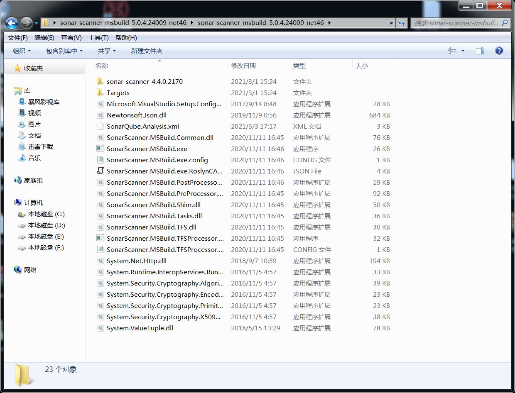515x393 pixels.
Task: Click the 暴风影视库 library icon
Action: pos(22,102)
